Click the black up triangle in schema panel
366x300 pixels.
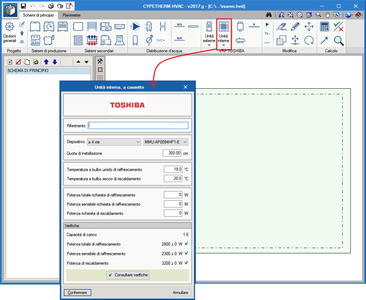pyautogui.click(x=78, y=62)
